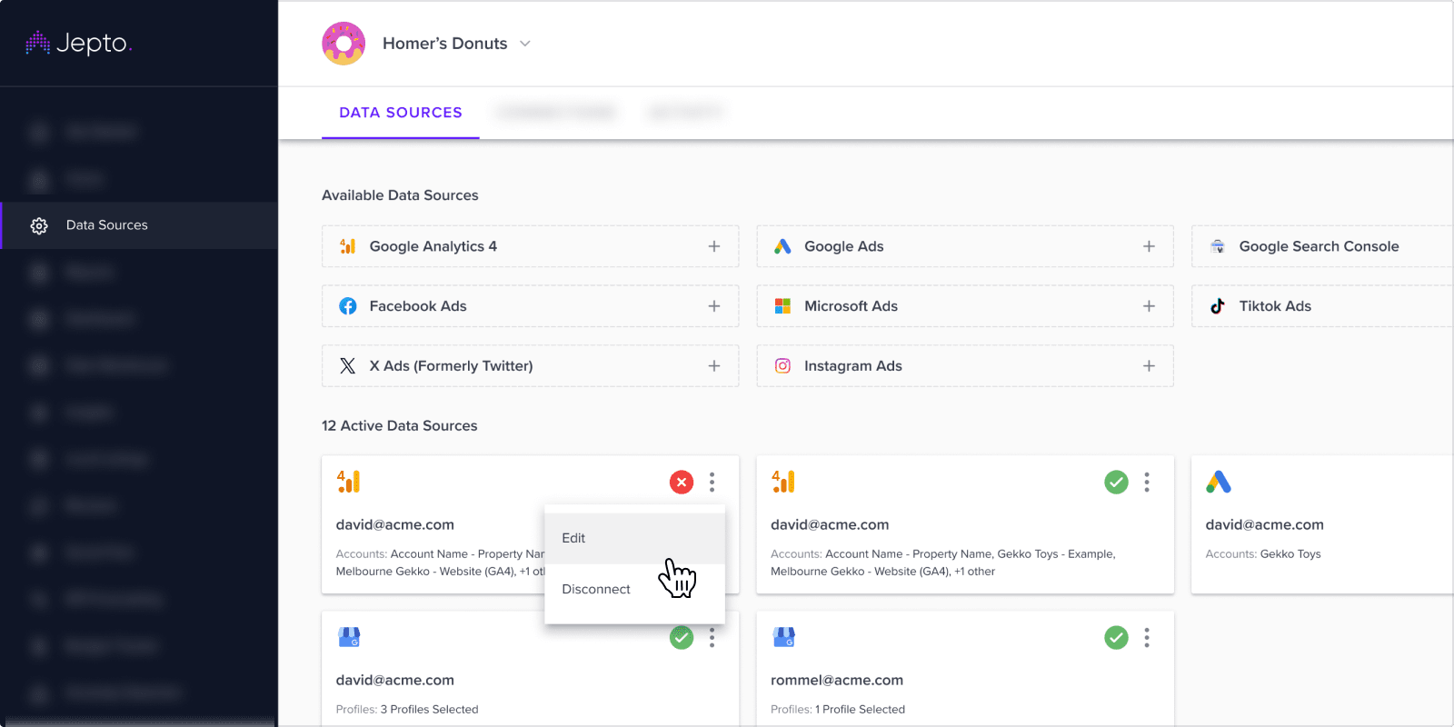Image resolution: width=1454 pixels, height=727 pixels.
Task: Click the 3 Profiles Selected card's business icon
Action: coord(349,637)
